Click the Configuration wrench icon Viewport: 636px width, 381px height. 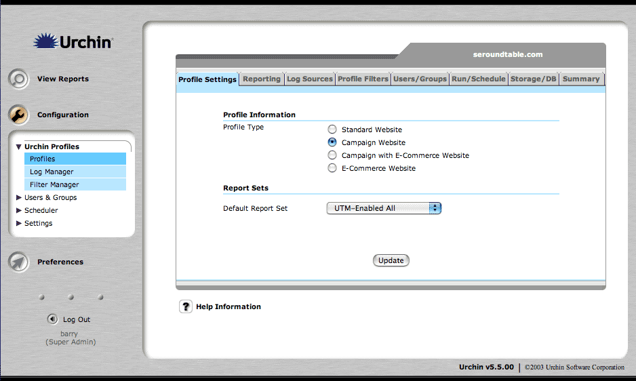coord(19,115)
